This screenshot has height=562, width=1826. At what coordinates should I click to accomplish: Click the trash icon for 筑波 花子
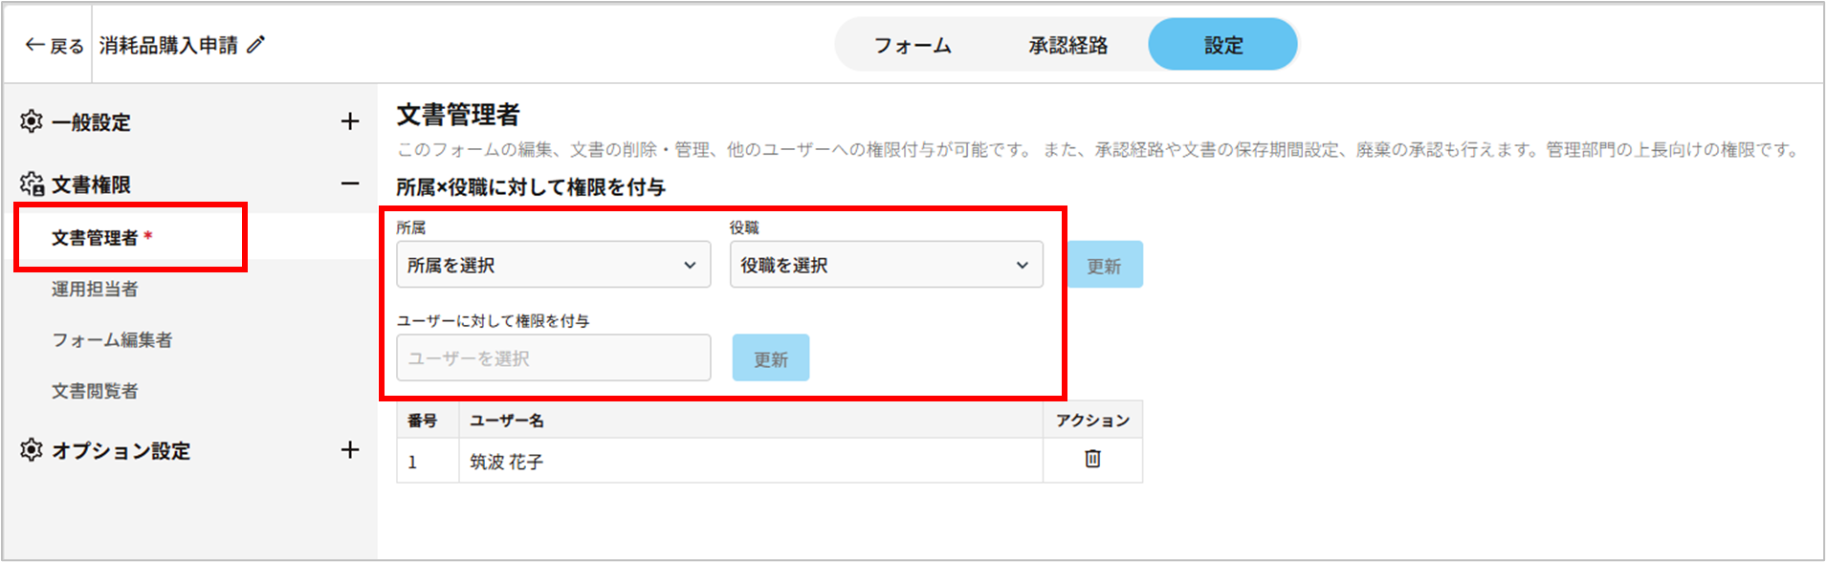[1092, 460]
